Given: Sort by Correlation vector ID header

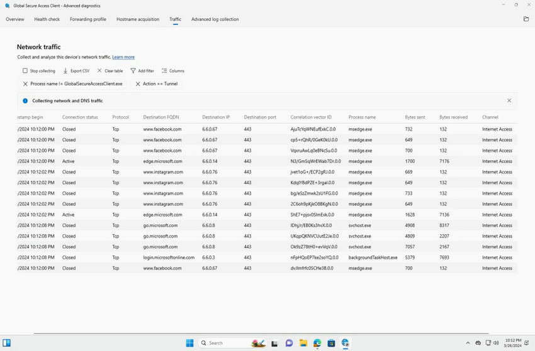Looking at the screenshot, I should [311, 117].
